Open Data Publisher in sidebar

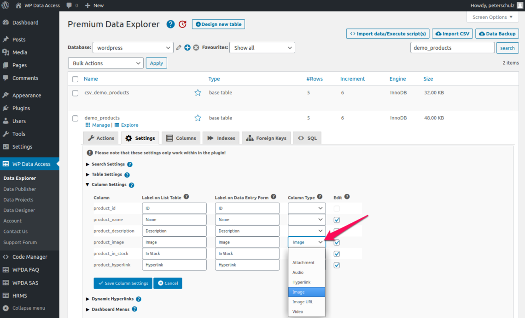(19, 189)
